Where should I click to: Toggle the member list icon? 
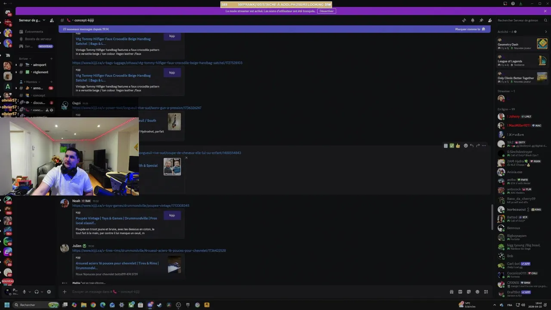(x=490, y=20)
